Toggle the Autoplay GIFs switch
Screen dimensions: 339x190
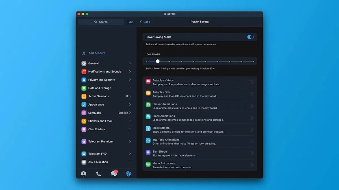[251, 94]
